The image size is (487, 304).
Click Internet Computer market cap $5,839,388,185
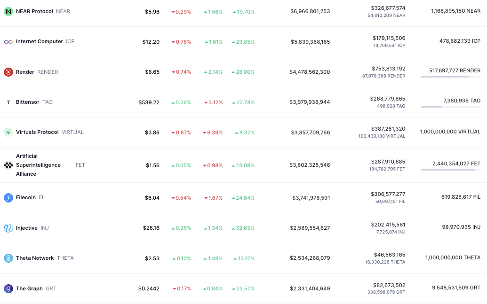[x=310, y=42]
